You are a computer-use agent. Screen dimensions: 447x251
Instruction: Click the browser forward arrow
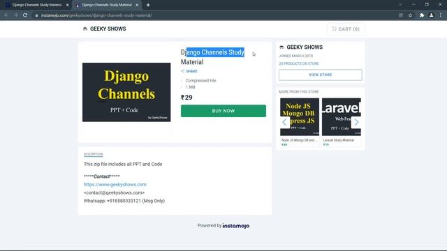15,15
